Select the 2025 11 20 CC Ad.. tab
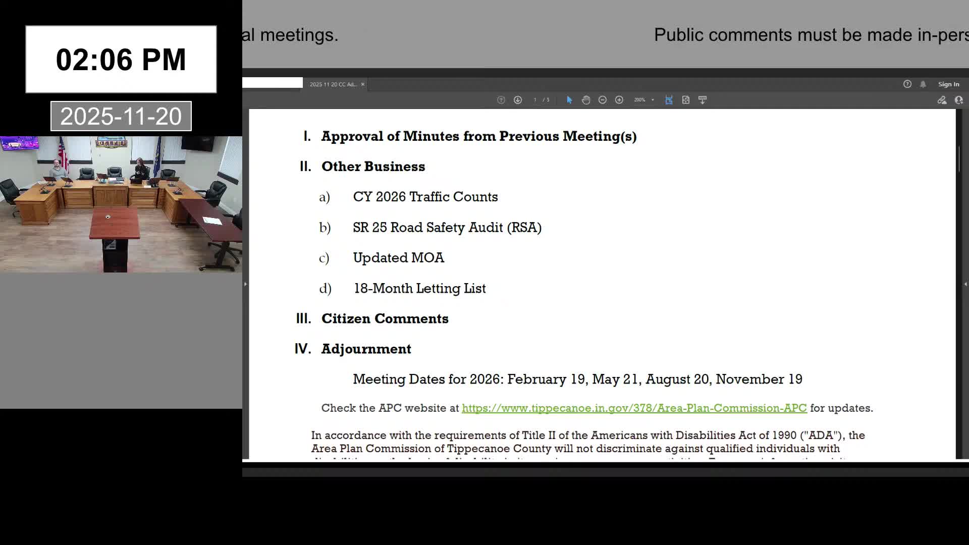 (333, 84)
